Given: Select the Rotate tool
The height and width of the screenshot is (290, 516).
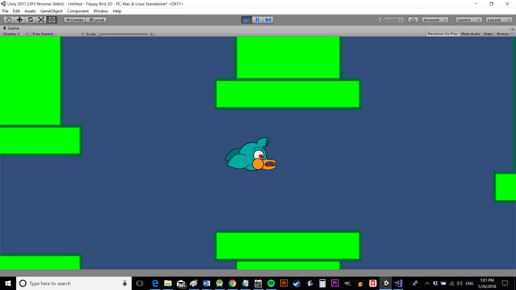Looking at the screenshot, I should (30, 20).
